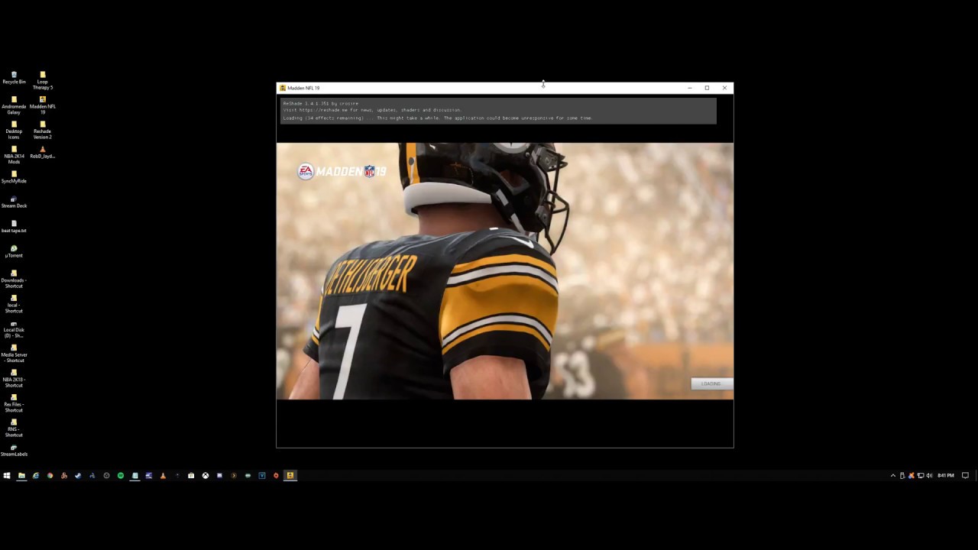This screenshot has width=978, height=550.
Task: Open the Local Disk (D) shortcut
Action: point(14,328)
